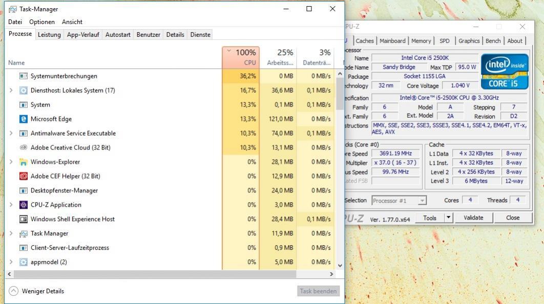
Task: Click the Diensthost: Lokales System gear icon
Action: (x=23, y=91)
